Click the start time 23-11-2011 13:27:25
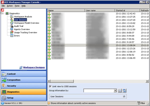Image resolution: width=150 pixels, height=106 pixels. [125, 17]
